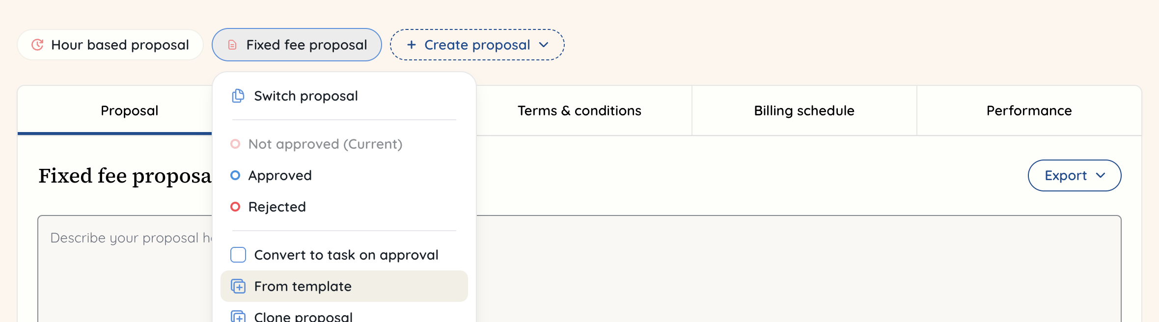
Task: Click the document icon on Fixed fee proposal
Action: [232, 45]
